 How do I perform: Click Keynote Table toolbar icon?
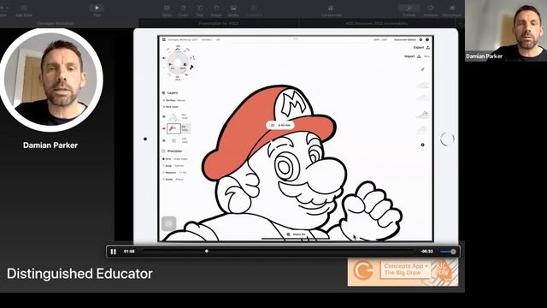tap(168, 8)
